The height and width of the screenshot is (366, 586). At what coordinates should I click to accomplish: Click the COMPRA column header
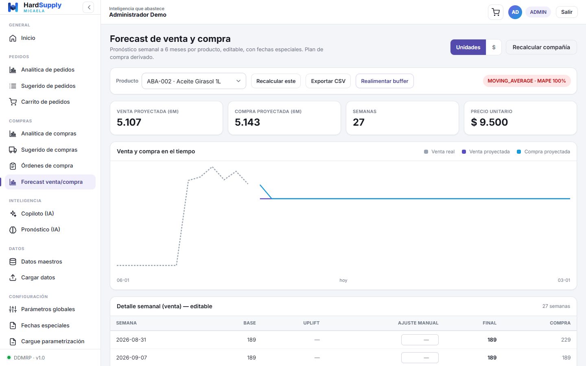coord(560,323)
